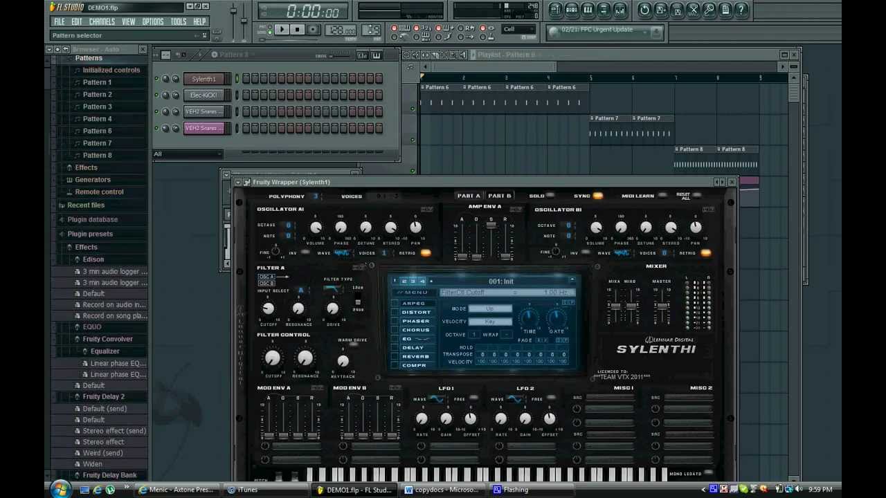Collapse Fruity Convolver folder in browser
The width and height of the screenshot is (886, 498).
(107, 340)
